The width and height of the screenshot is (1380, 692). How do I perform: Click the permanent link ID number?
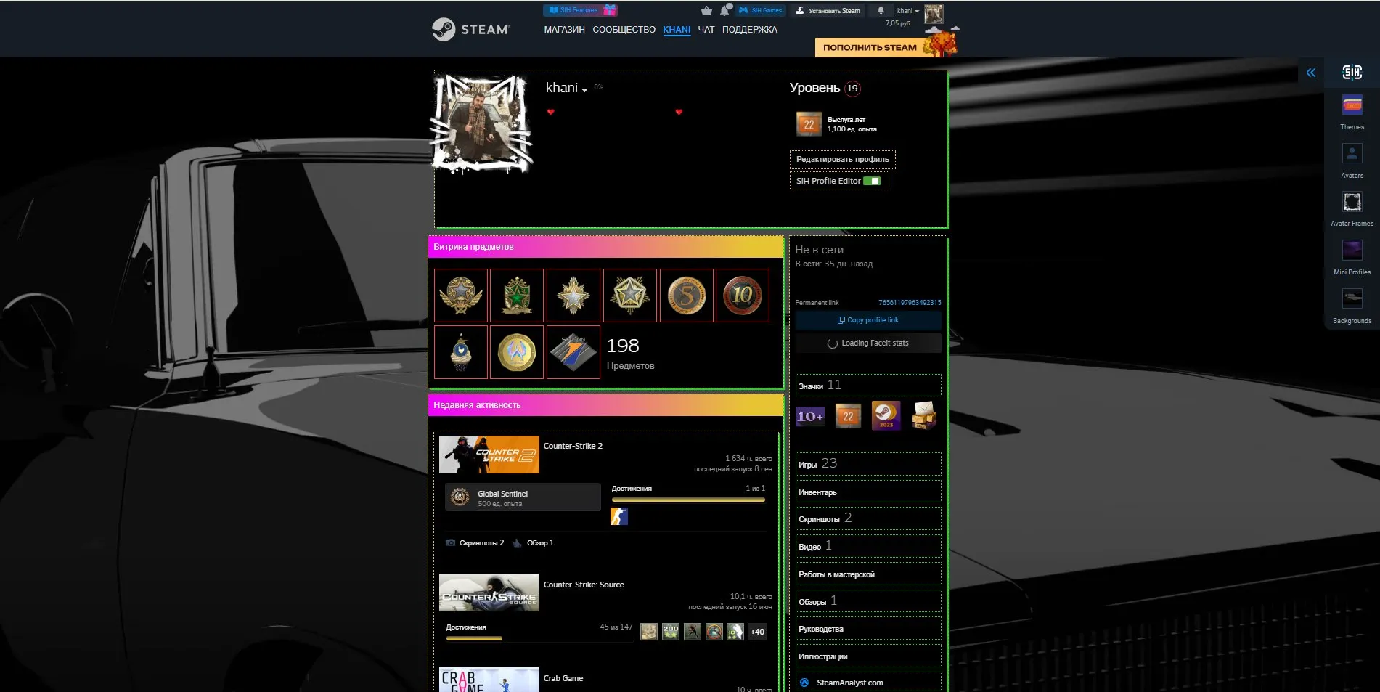pyautogui.click(x=909, y=302)
